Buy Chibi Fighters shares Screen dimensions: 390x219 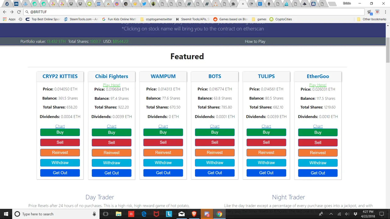click(112, 132)
